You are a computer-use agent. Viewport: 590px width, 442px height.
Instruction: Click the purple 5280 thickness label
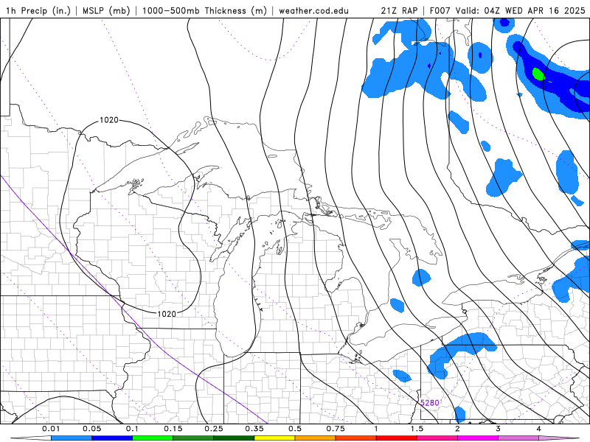coord(429,403)
